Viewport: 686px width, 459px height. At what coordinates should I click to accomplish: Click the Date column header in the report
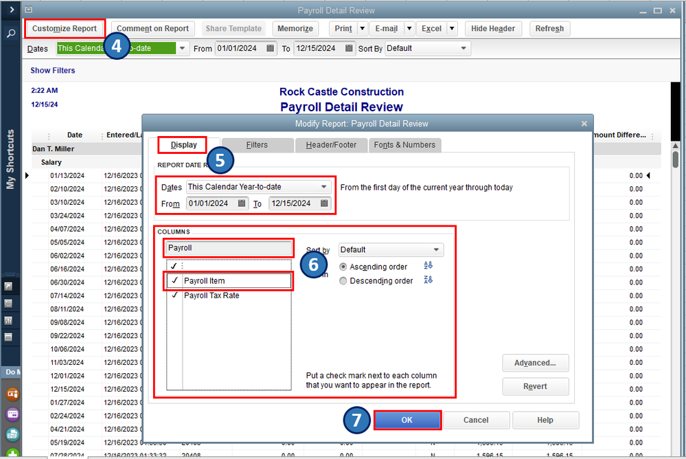click(75, 135)
